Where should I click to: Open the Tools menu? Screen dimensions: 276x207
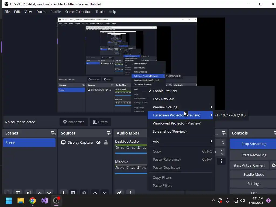click(x=100, y=12)
